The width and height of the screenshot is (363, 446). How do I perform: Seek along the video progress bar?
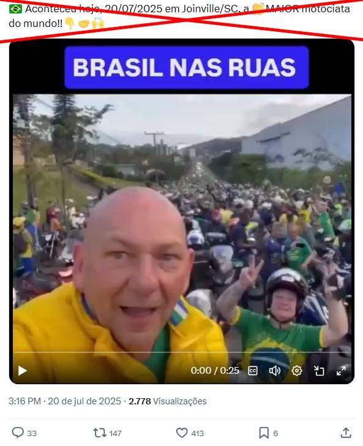point(182,352)
